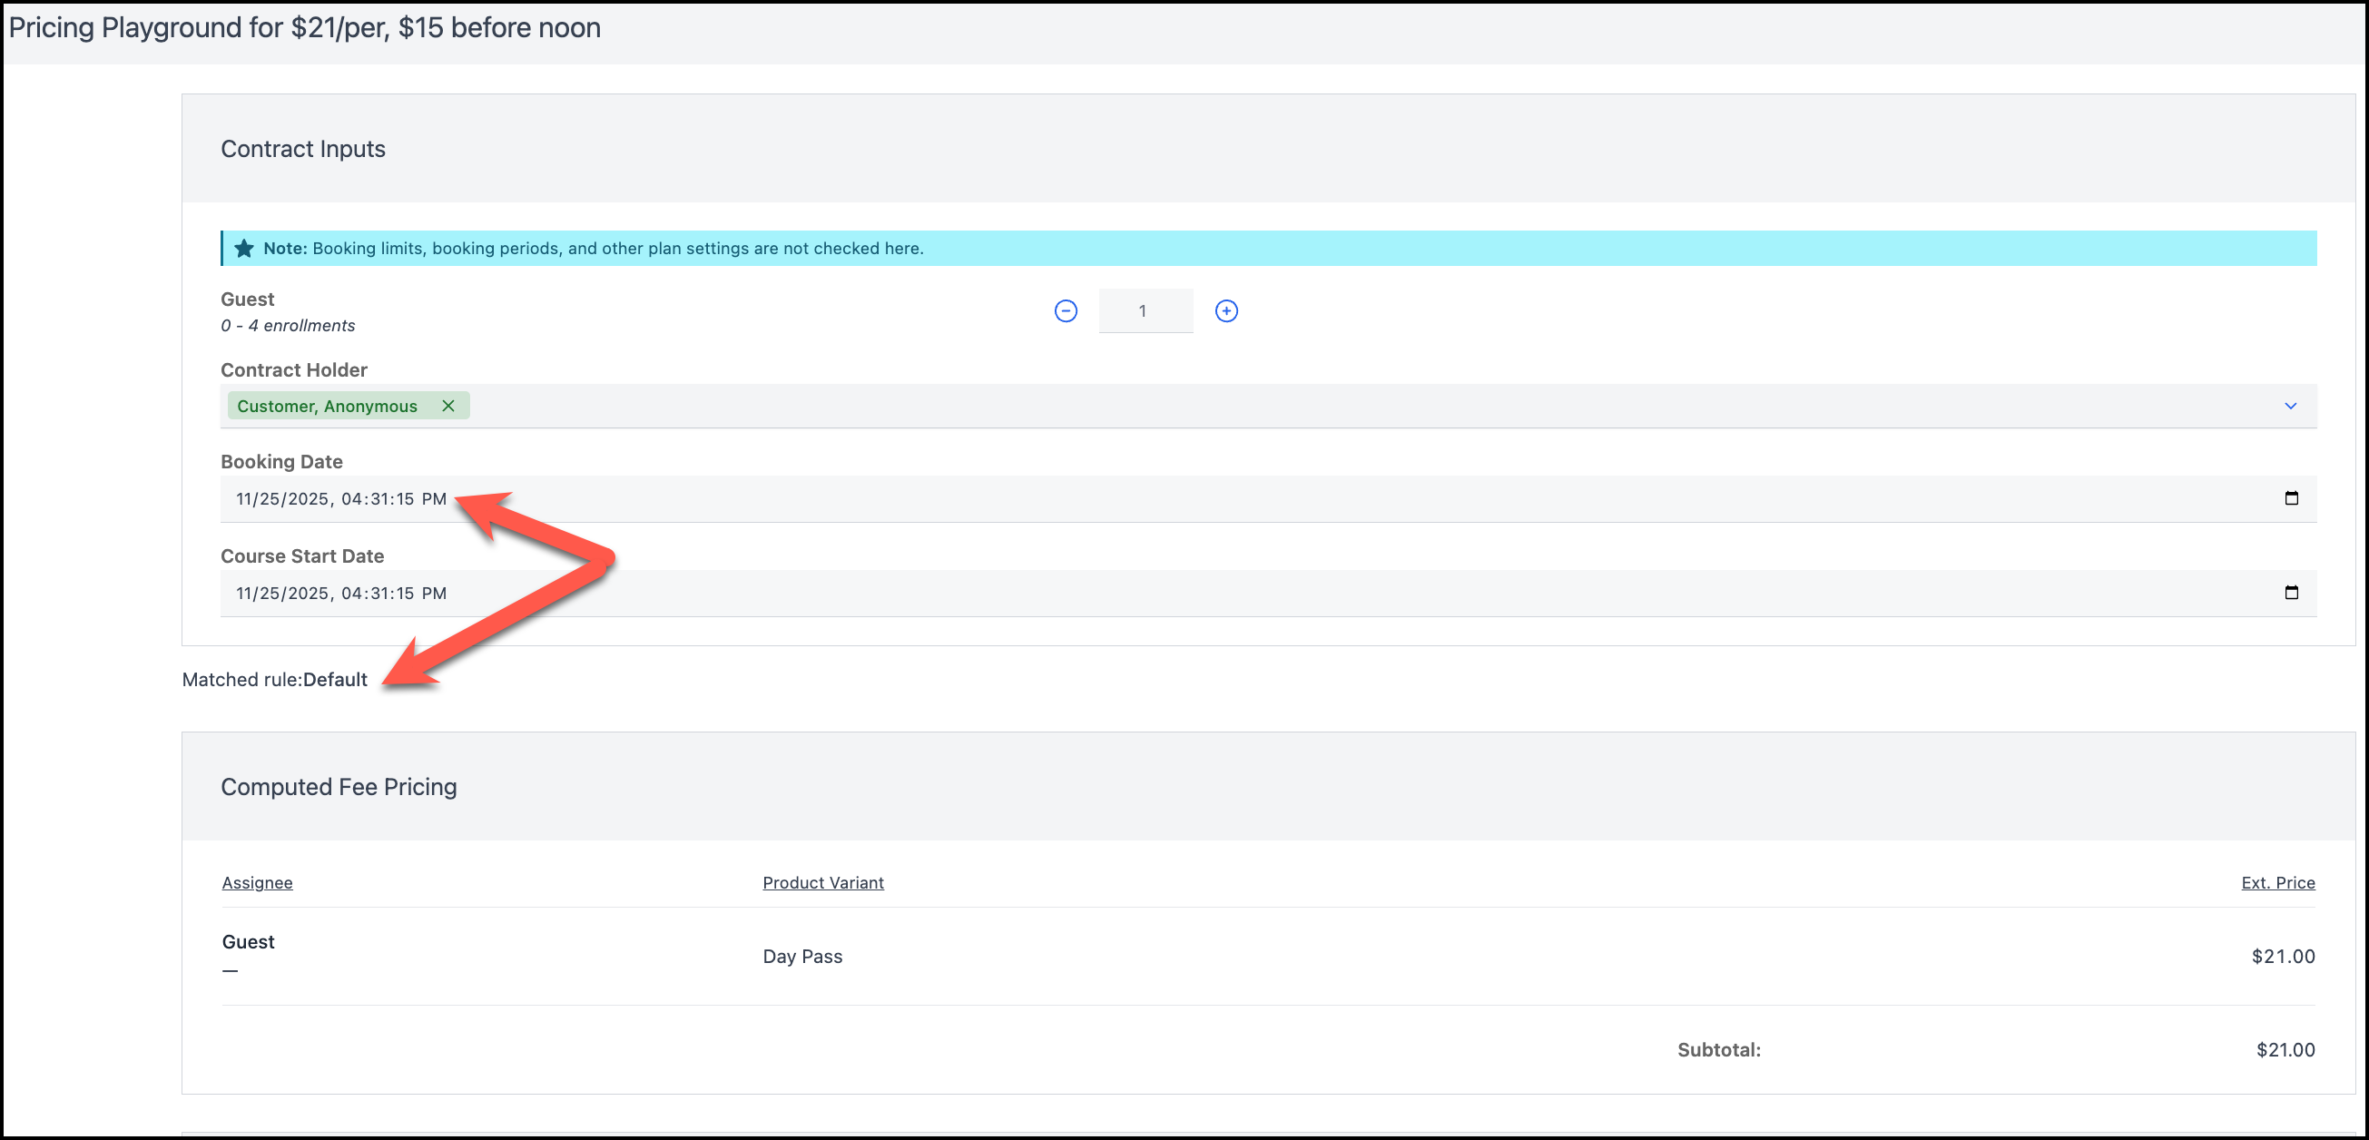2369x1140 pixels.
Task: Click the Pricing Playground page title
Action: pos(304,27)
